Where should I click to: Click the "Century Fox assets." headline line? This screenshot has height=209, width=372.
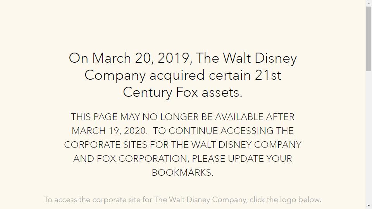coord(183,92)
